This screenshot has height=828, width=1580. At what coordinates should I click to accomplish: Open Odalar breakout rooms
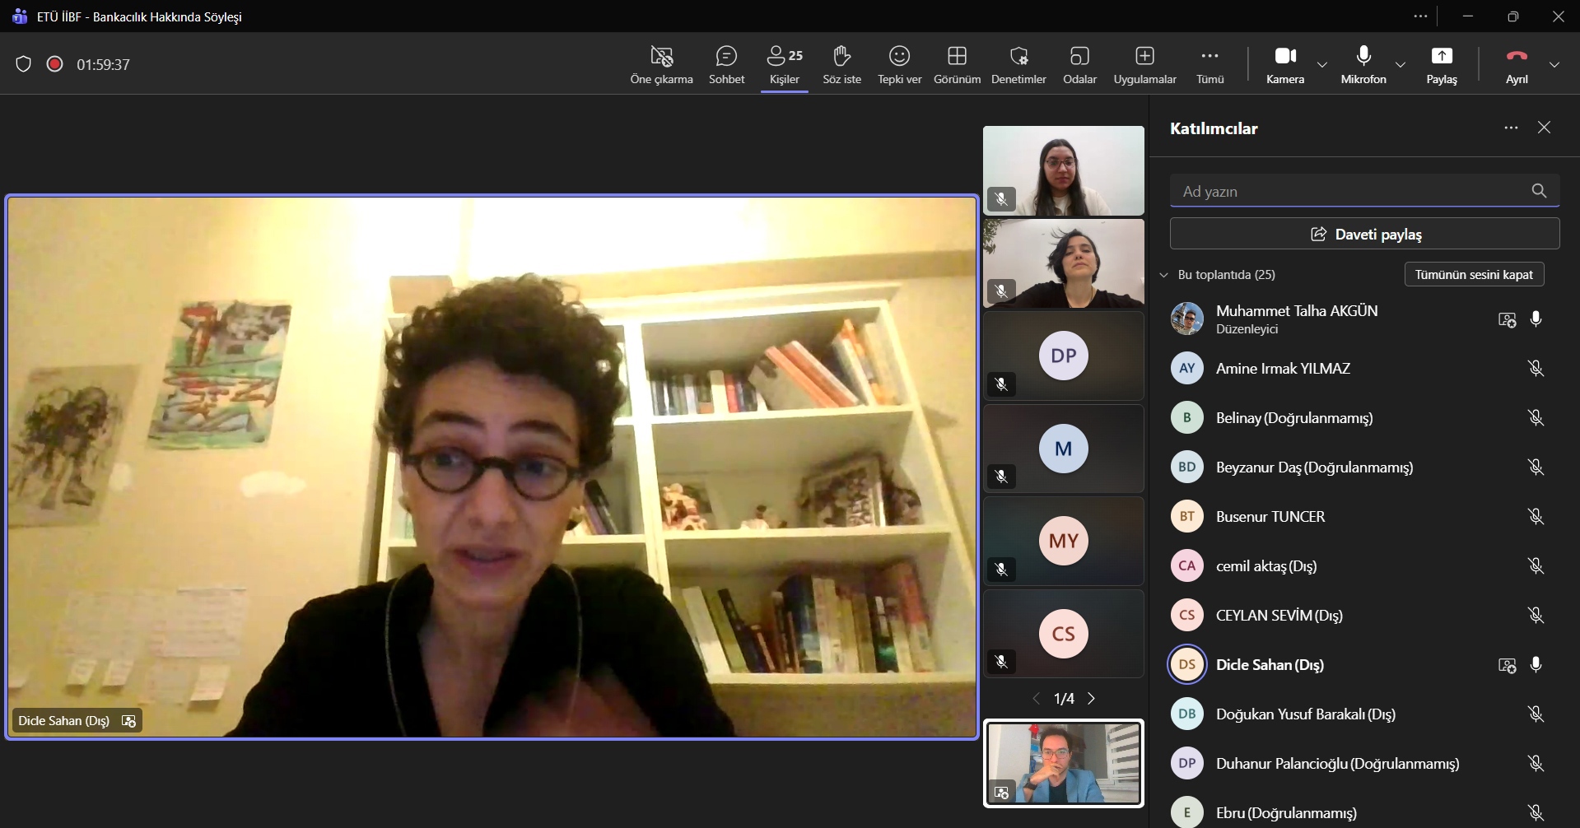1079,64
